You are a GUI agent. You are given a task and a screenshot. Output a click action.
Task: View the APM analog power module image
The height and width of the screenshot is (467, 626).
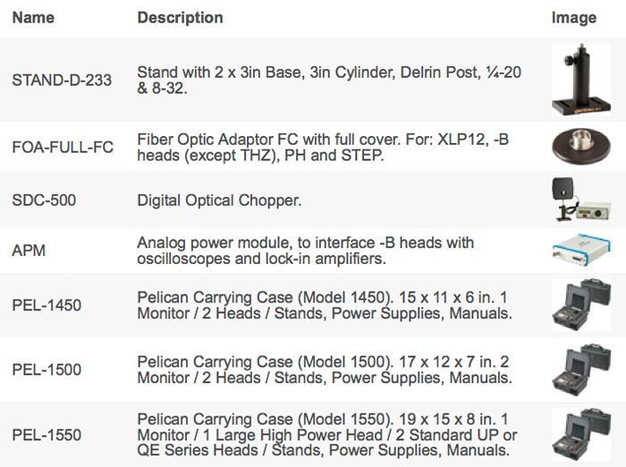581,250
